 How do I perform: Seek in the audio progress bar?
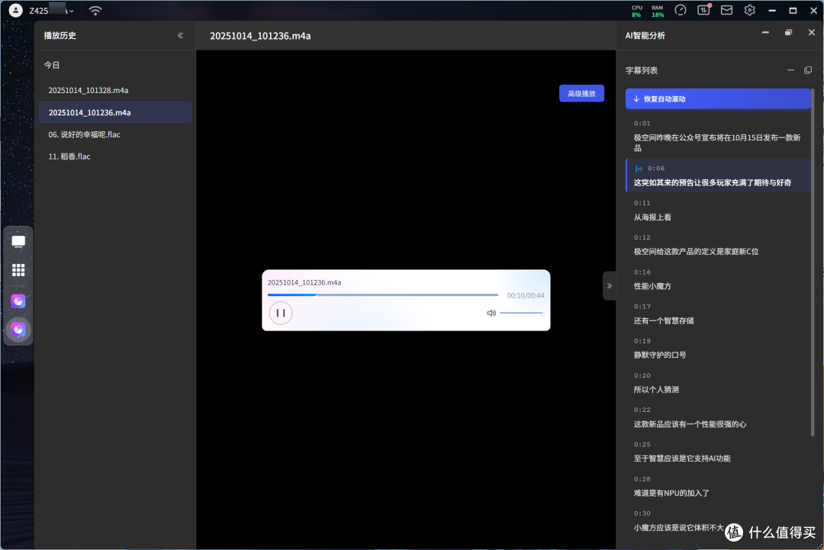[x=382, y=295]
